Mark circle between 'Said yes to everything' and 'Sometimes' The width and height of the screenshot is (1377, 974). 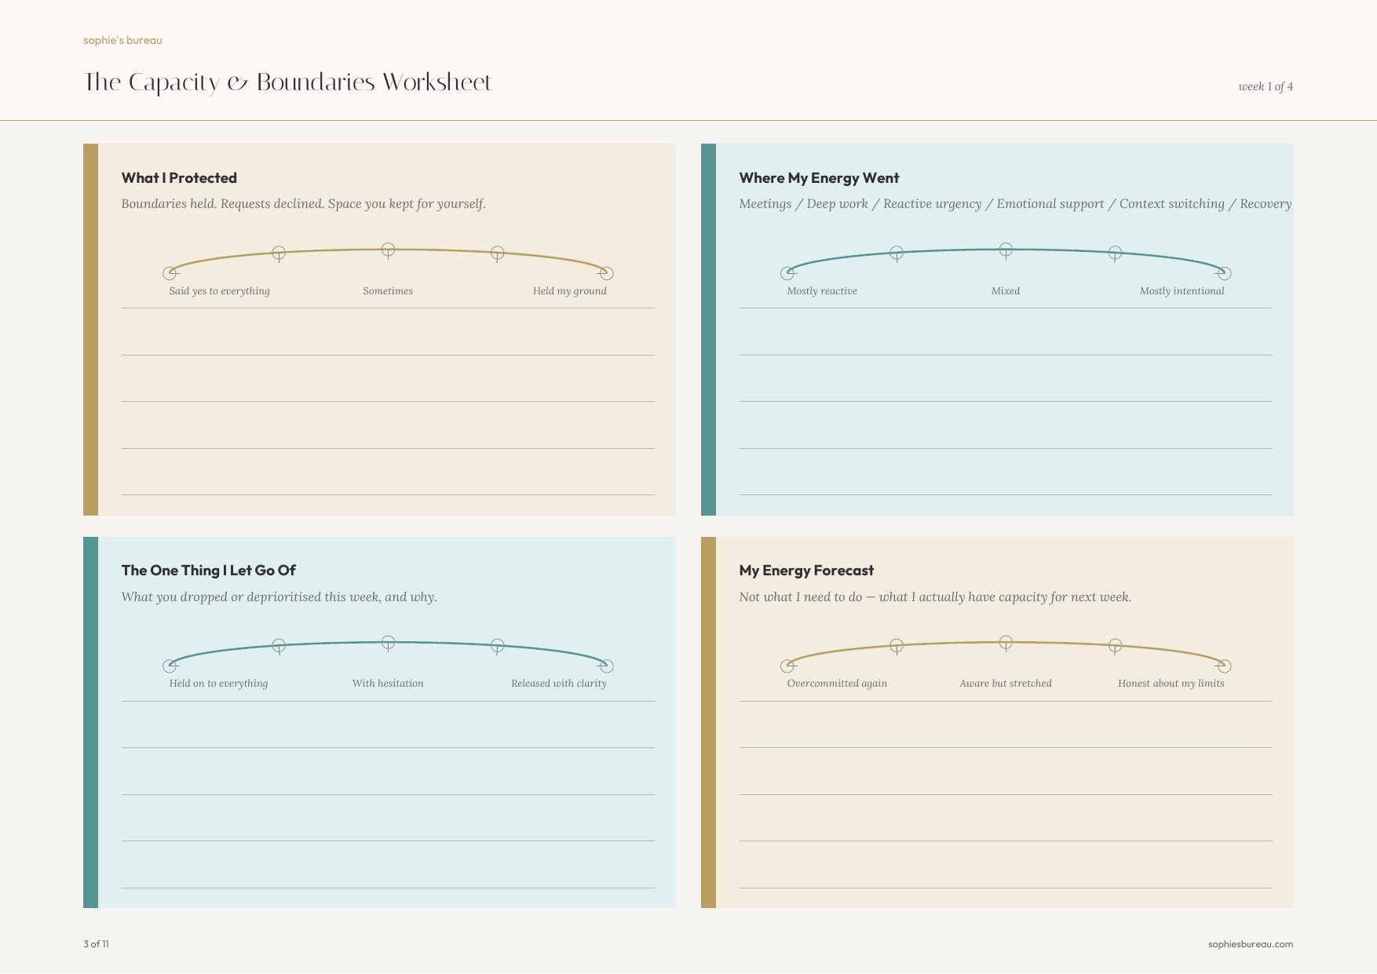coord(279,253)
